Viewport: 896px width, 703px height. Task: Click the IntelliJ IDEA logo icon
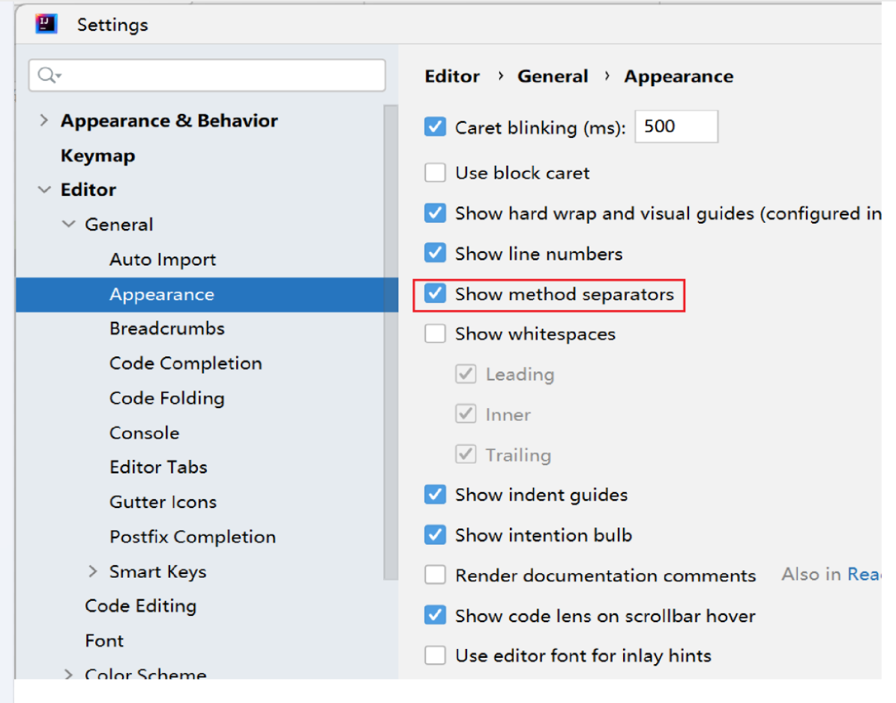[46, 23]
